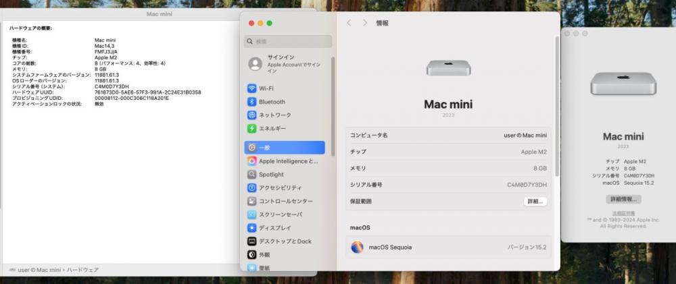676x284 pixels.
Task: Click the アクティベーションロックの状況 value 無効
Action: point(99,104)
